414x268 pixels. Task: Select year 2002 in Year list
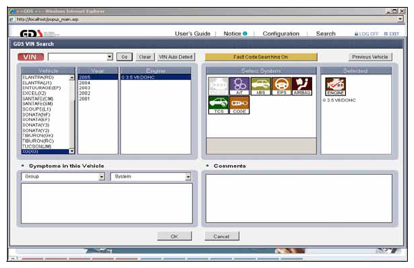coord(84,93)
